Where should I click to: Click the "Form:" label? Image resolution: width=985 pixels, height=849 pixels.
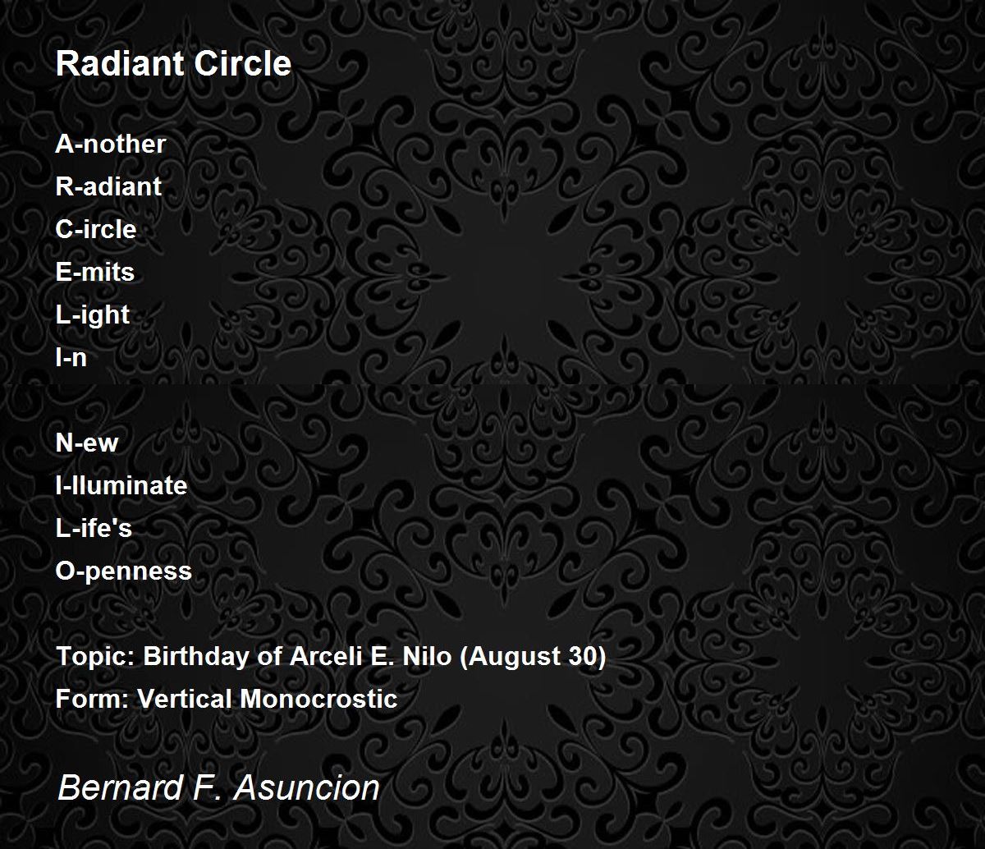[x=93, y=699]
